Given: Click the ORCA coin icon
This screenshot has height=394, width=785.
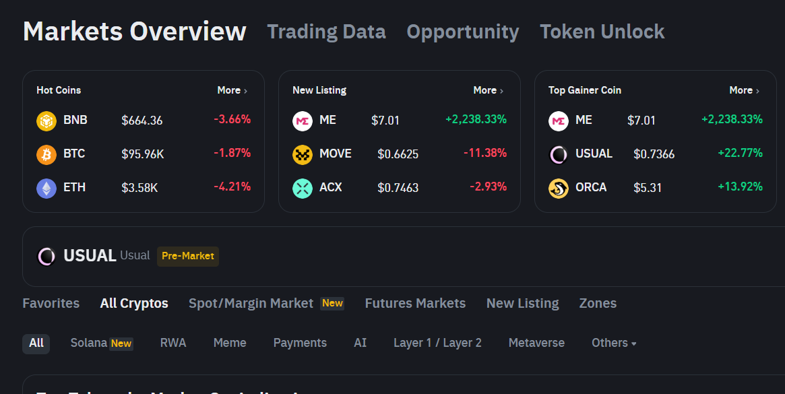Looking at the screenshot, I should [x=559, y=189].
